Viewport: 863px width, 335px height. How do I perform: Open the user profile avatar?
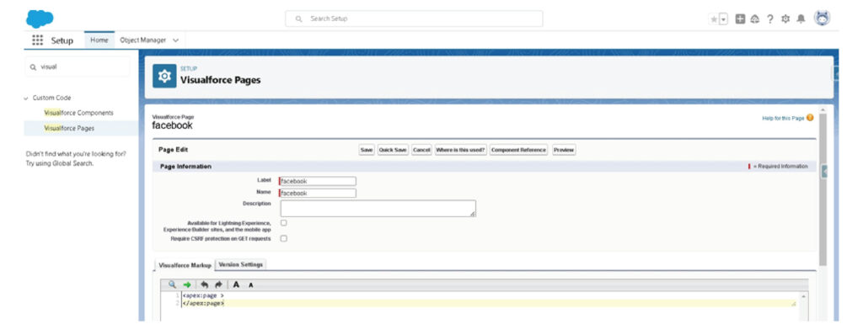(x=822, y=19)
